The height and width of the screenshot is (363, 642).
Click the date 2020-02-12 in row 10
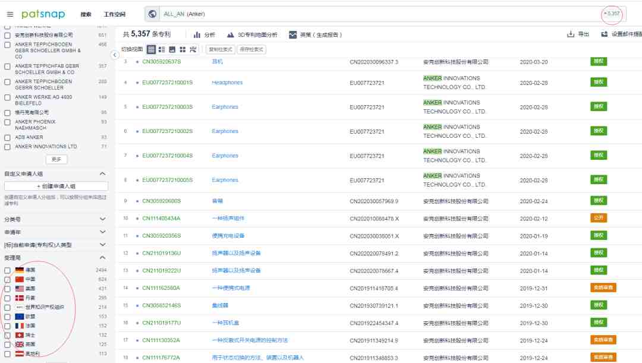(x=533, y=219)
